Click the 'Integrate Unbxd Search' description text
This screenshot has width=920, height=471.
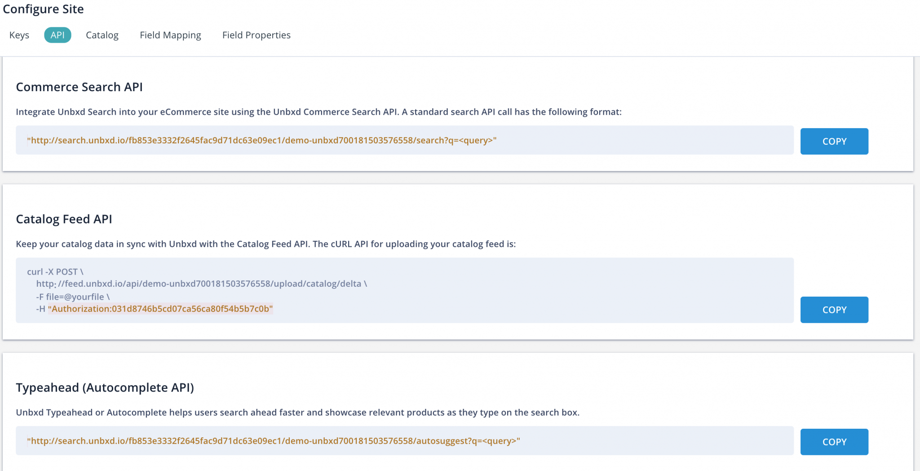pos(318,111)
